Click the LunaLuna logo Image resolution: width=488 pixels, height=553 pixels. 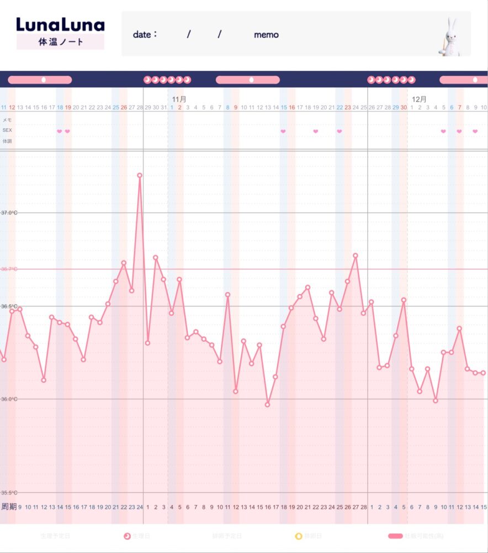pos(60,25)
